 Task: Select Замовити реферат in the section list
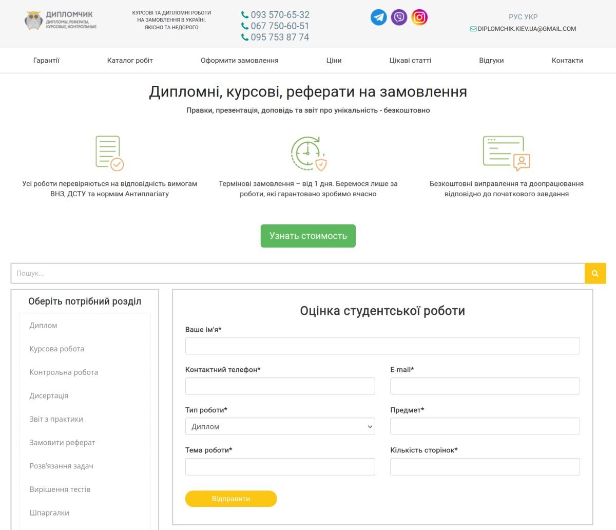pos(62,443)
